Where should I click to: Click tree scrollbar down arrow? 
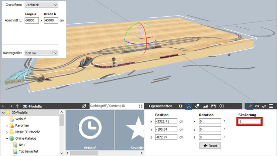click(x=61, y=153)
